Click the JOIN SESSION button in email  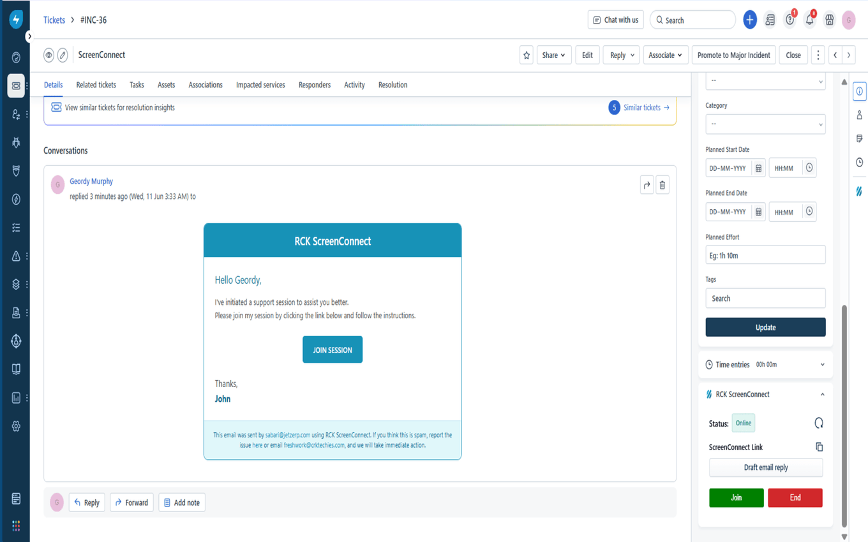[333, 349]
